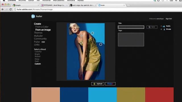182x102 pixels.
Task: Select the Custom mood
Action: point(38,64)
